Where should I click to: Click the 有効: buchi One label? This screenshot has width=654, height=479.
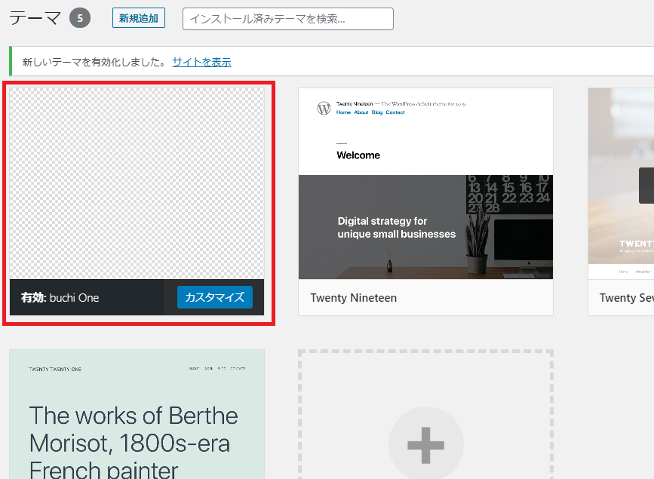pyautogui.click(x=60, y=297)
